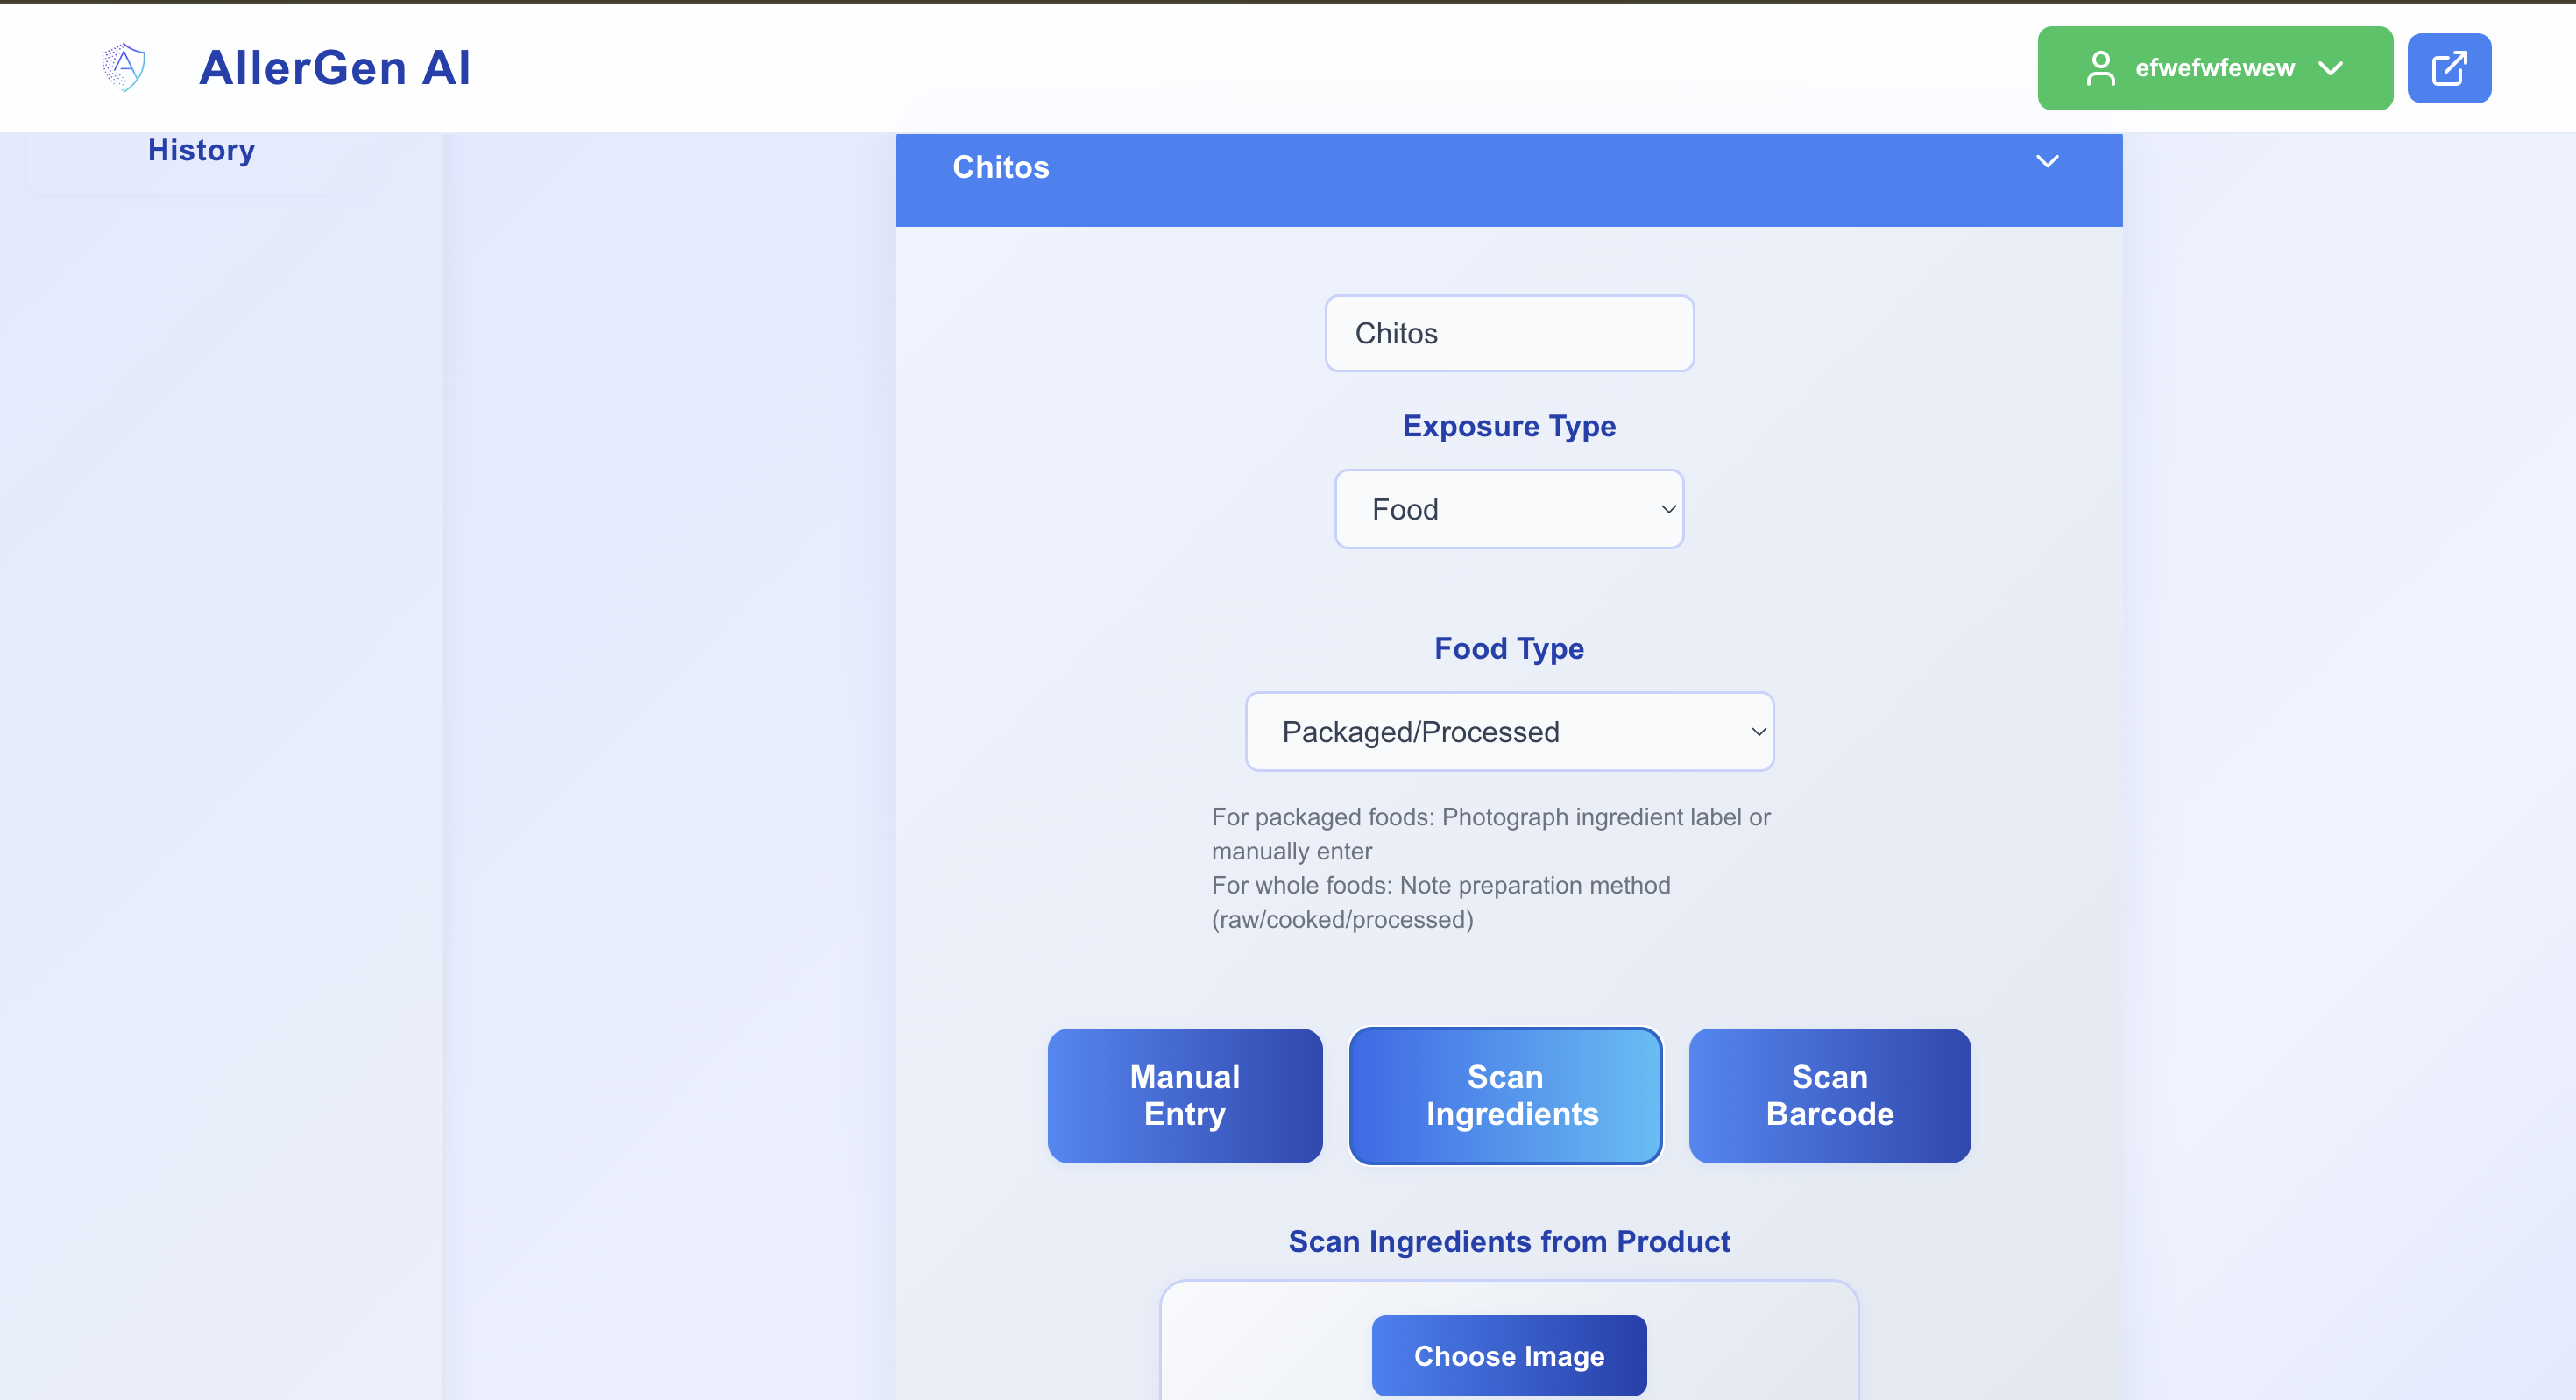Collapse the Chitos panel using its chevron
Viewport: 2576px width, 1400px height.
(2047, 162)
